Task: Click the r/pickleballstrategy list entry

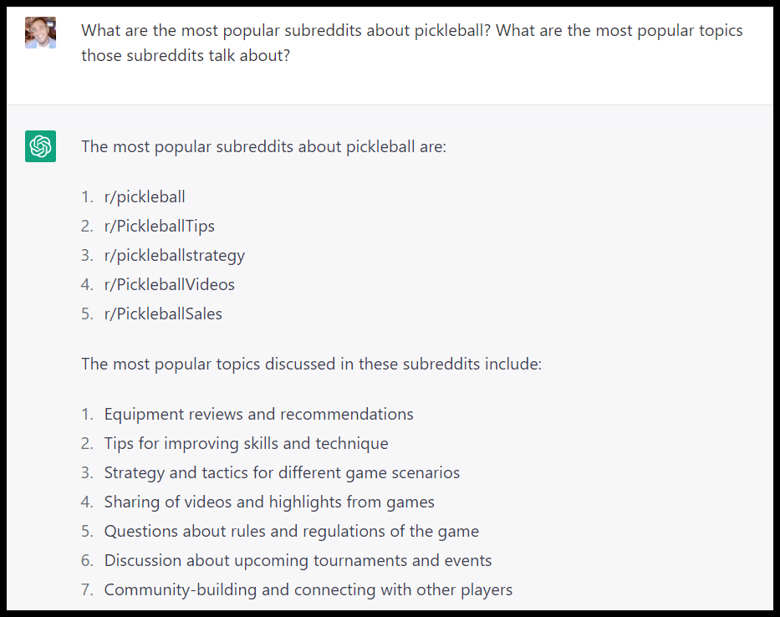Action: click(174, 256)
